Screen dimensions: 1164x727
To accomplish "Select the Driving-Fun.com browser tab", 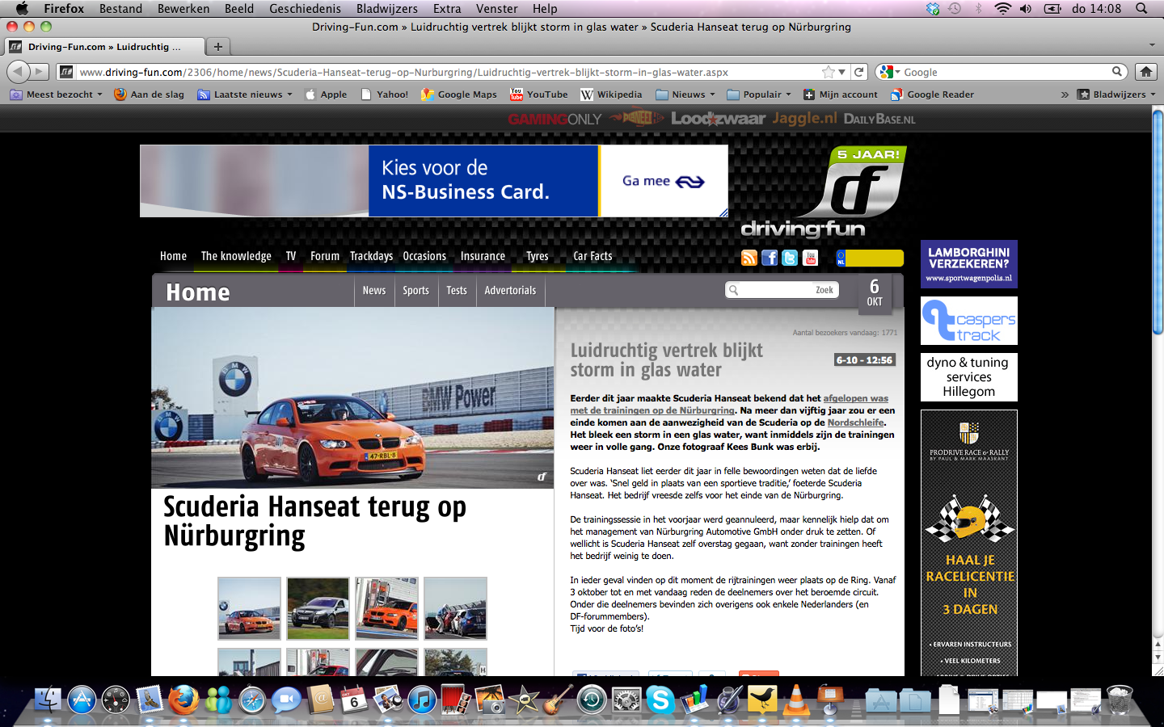I will coord(105,46).
